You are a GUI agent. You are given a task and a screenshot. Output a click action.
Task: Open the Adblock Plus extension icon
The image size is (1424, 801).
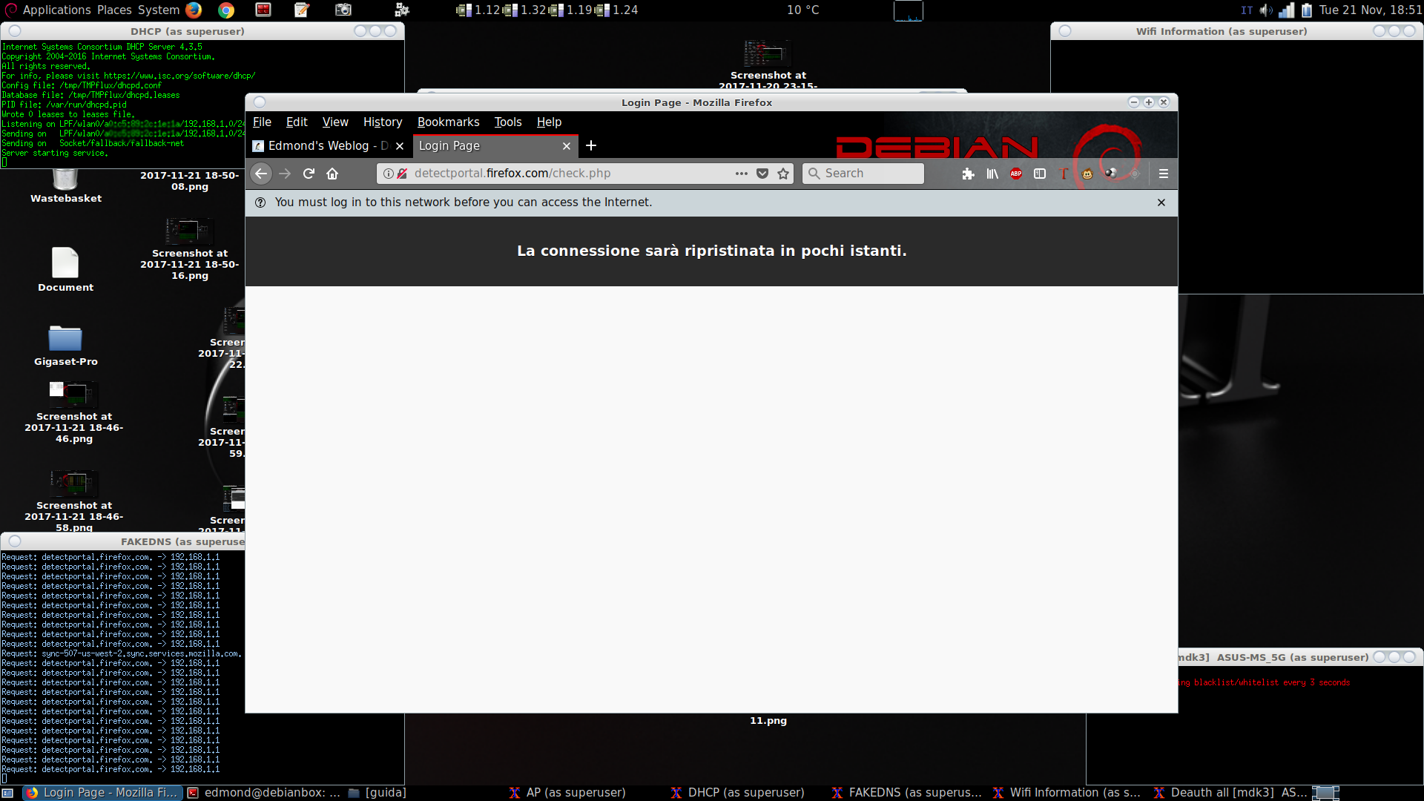[1016, 174]
